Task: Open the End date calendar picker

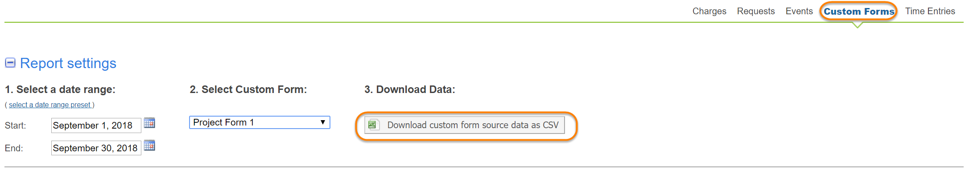Action: [x=149, y=146]
